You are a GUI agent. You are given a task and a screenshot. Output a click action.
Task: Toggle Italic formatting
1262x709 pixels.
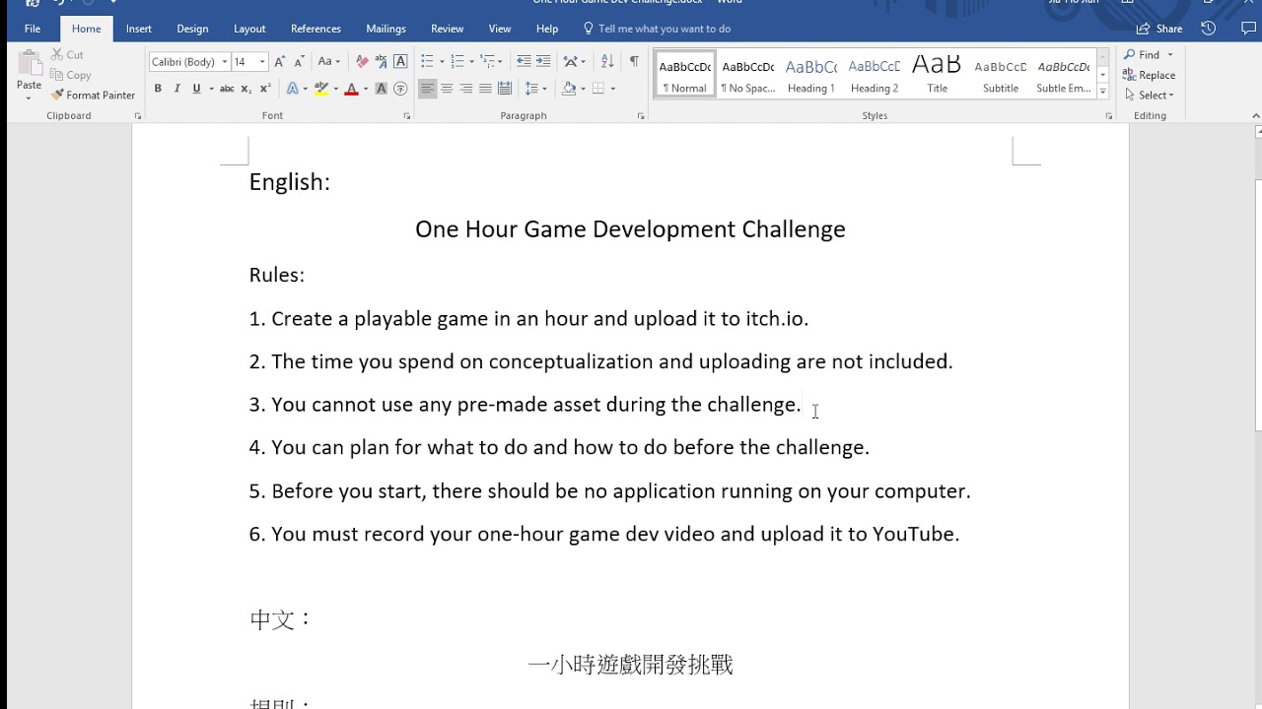click(x=177, y=89)
